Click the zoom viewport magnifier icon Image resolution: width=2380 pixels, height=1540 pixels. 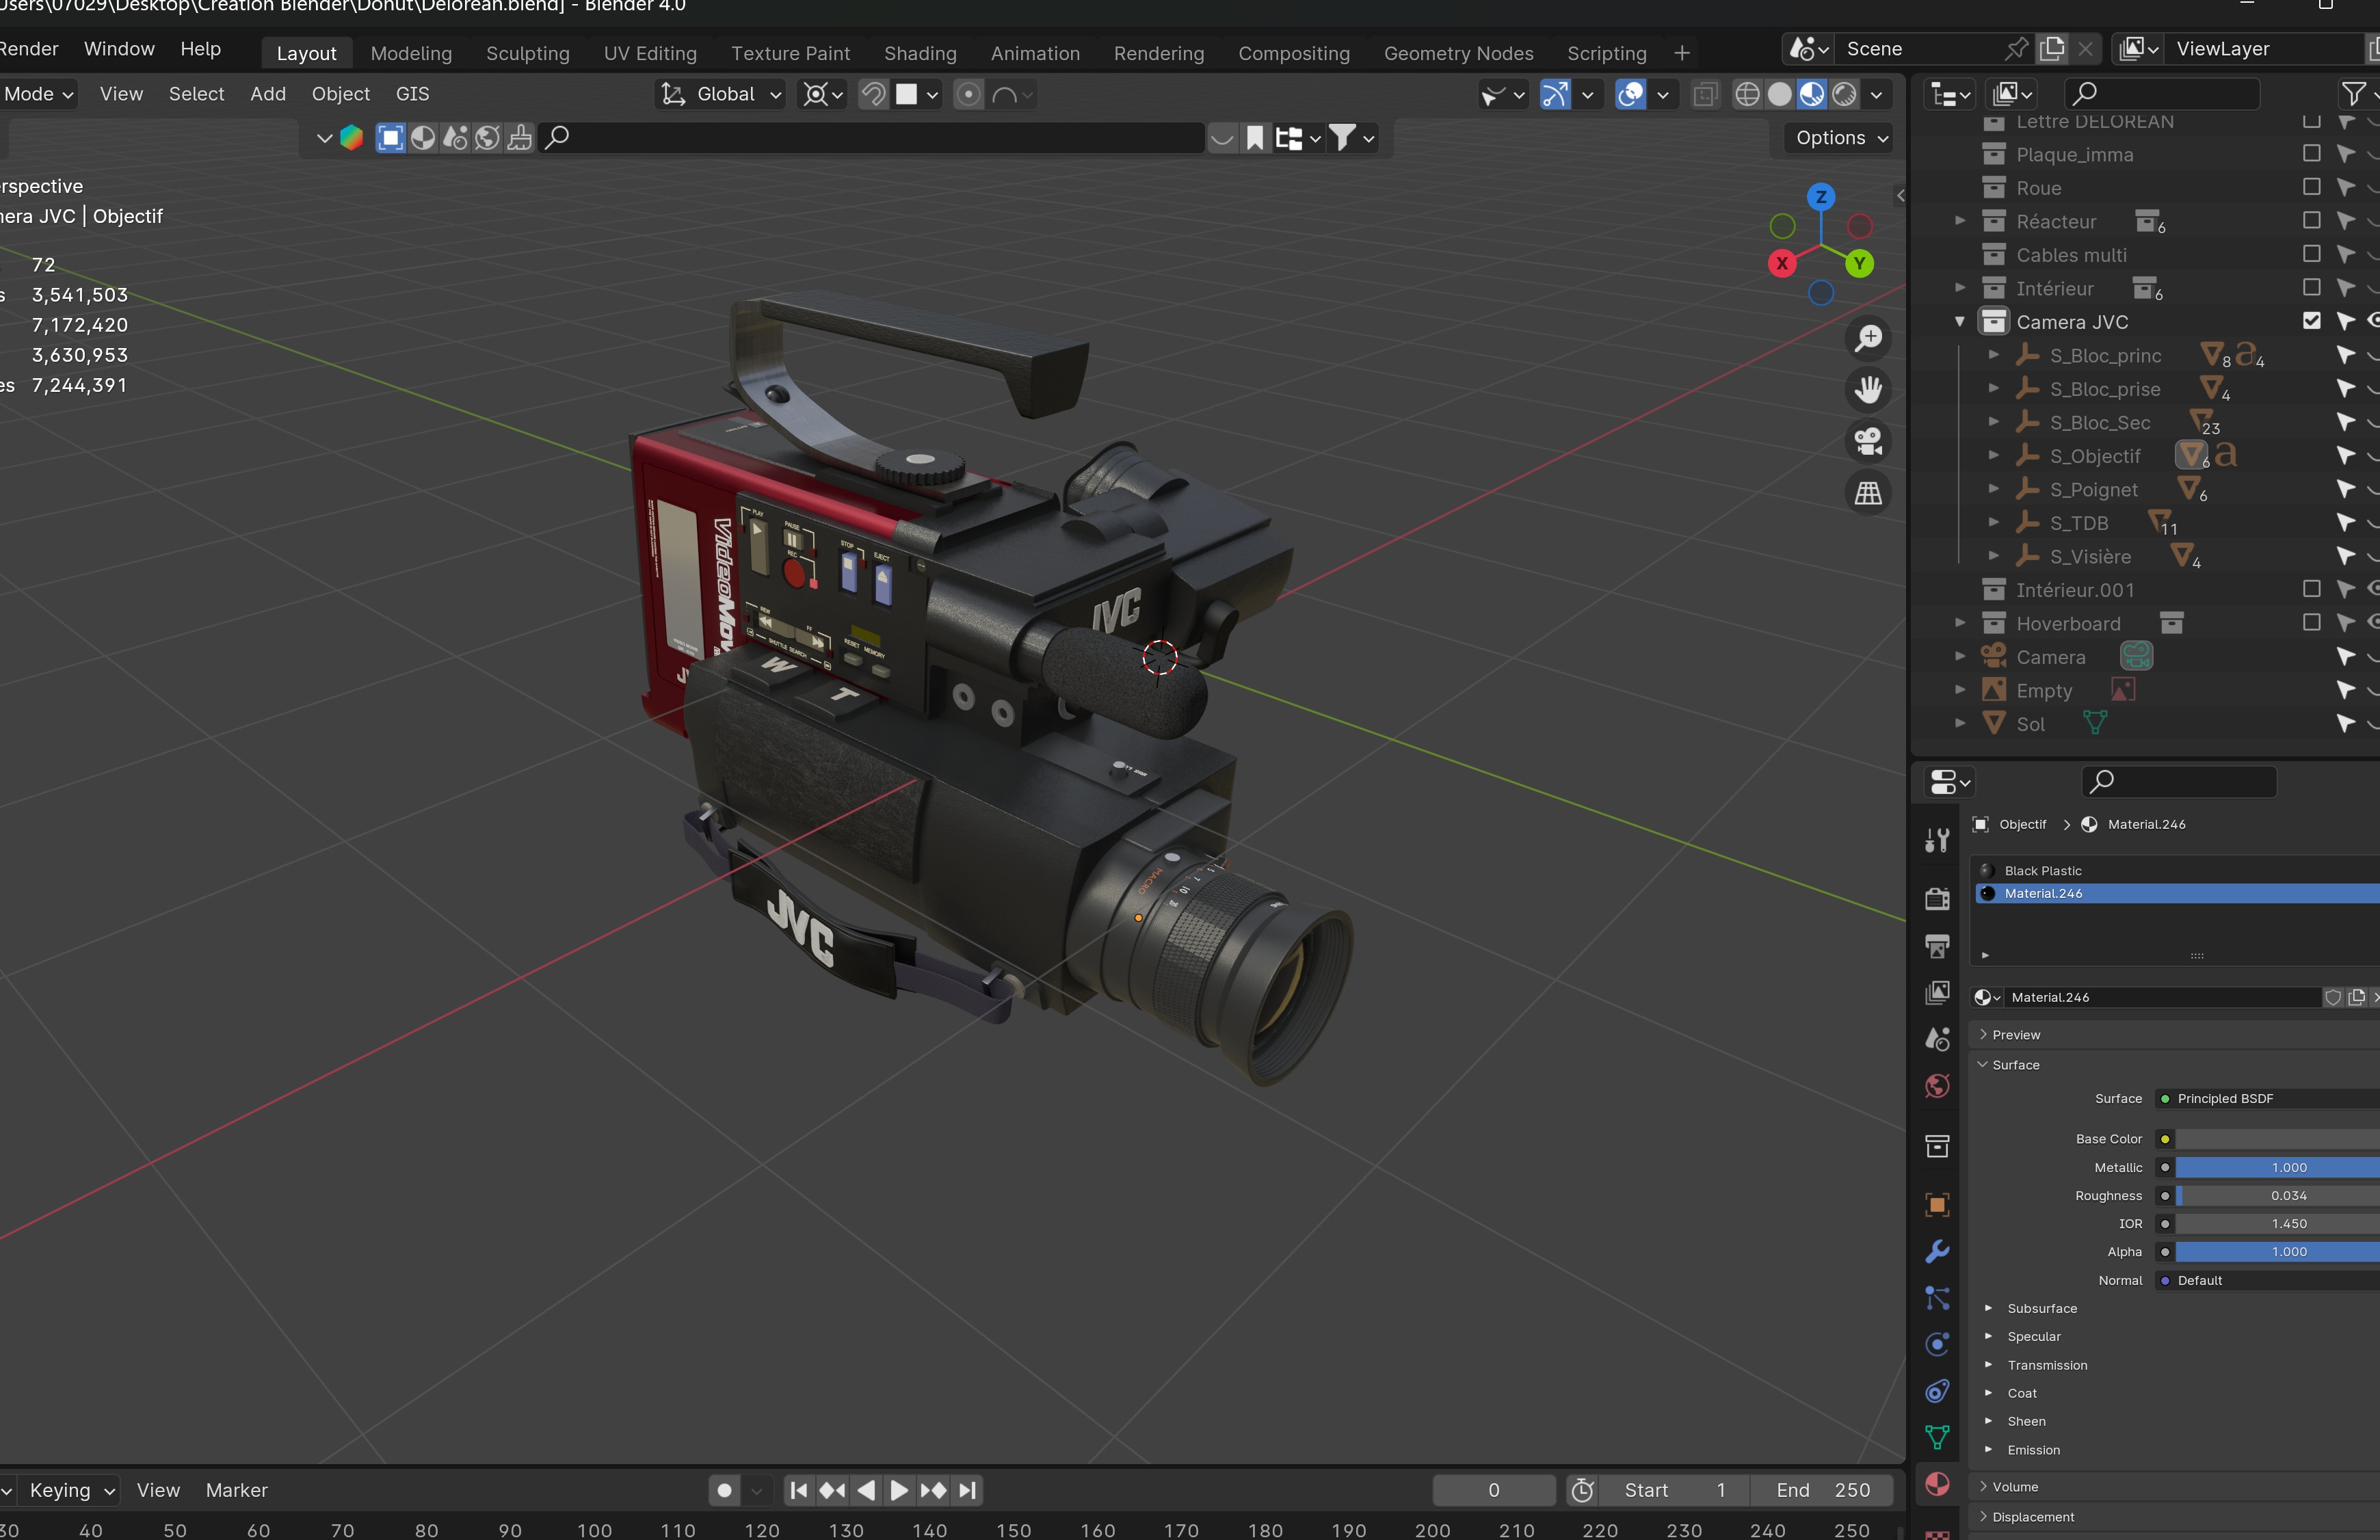pyautogui.click(x=1868, y=339)
